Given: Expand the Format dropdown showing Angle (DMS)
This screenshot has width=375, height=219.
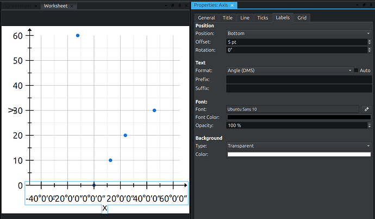Looking at the screenshot, I should [289, 70].
